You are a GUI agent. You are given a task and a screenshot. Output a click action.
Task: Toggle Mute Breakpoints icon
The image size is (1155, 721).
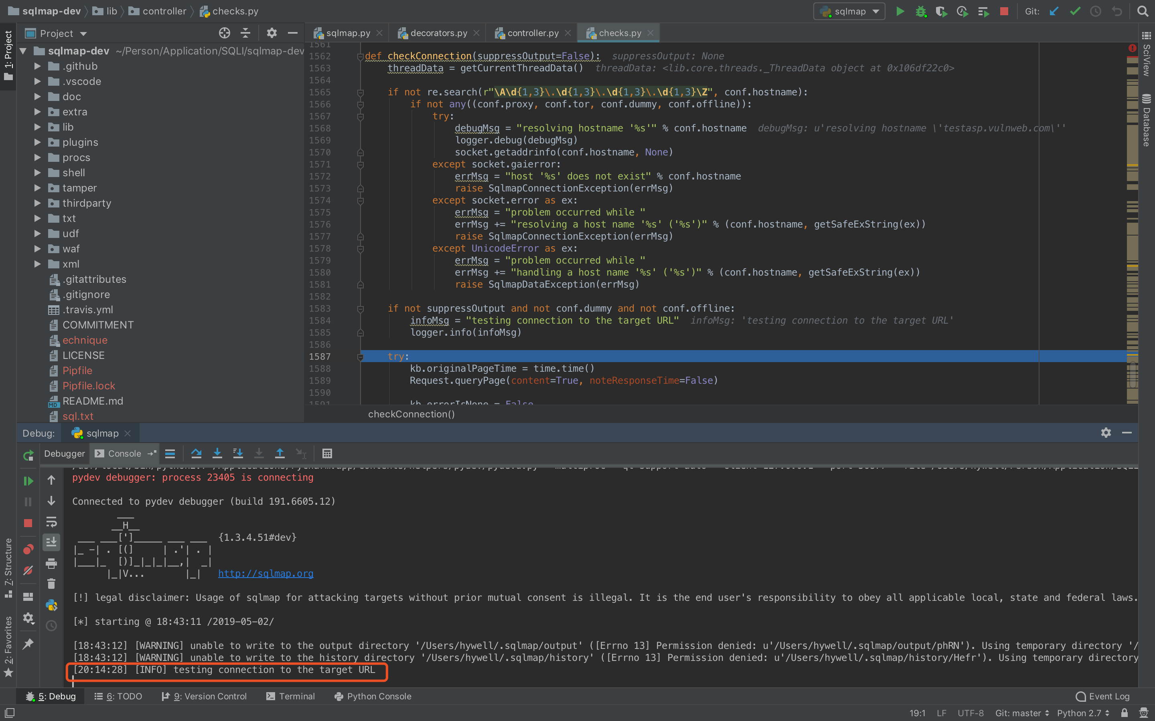pos(28,570)
